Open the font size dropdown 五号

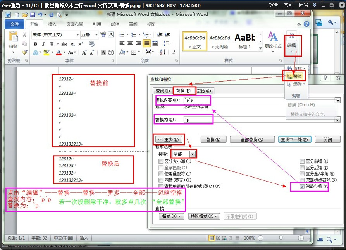point(96,35)
